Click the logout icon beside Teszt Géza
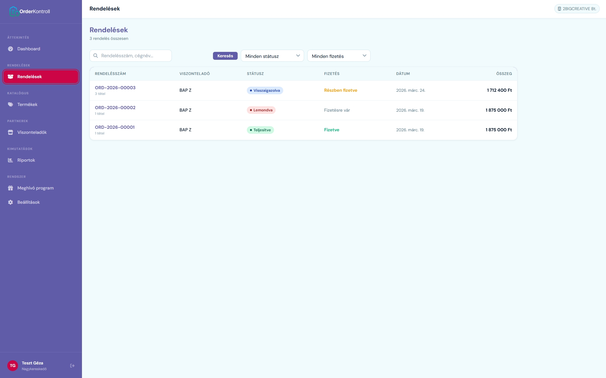This screenshot has width=606, height=378. click(72, 366)
